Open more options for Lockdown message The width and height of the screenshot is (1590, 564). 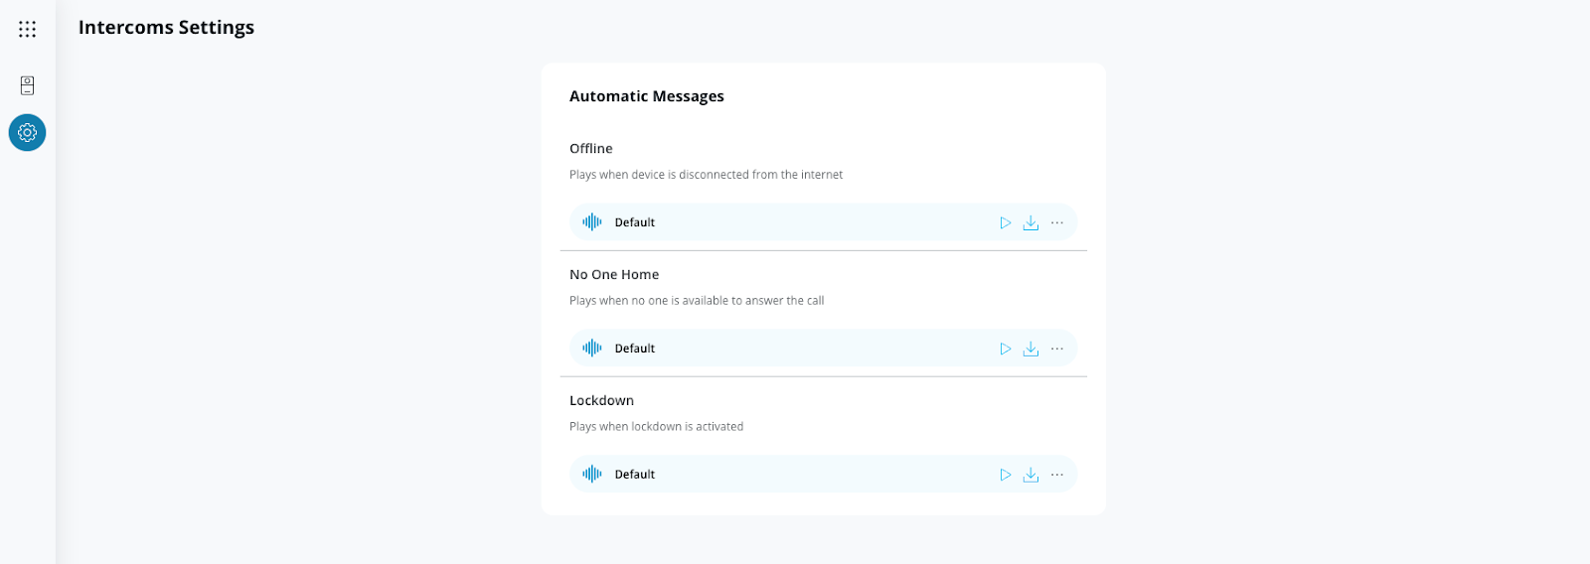[x=1057, y=475]
